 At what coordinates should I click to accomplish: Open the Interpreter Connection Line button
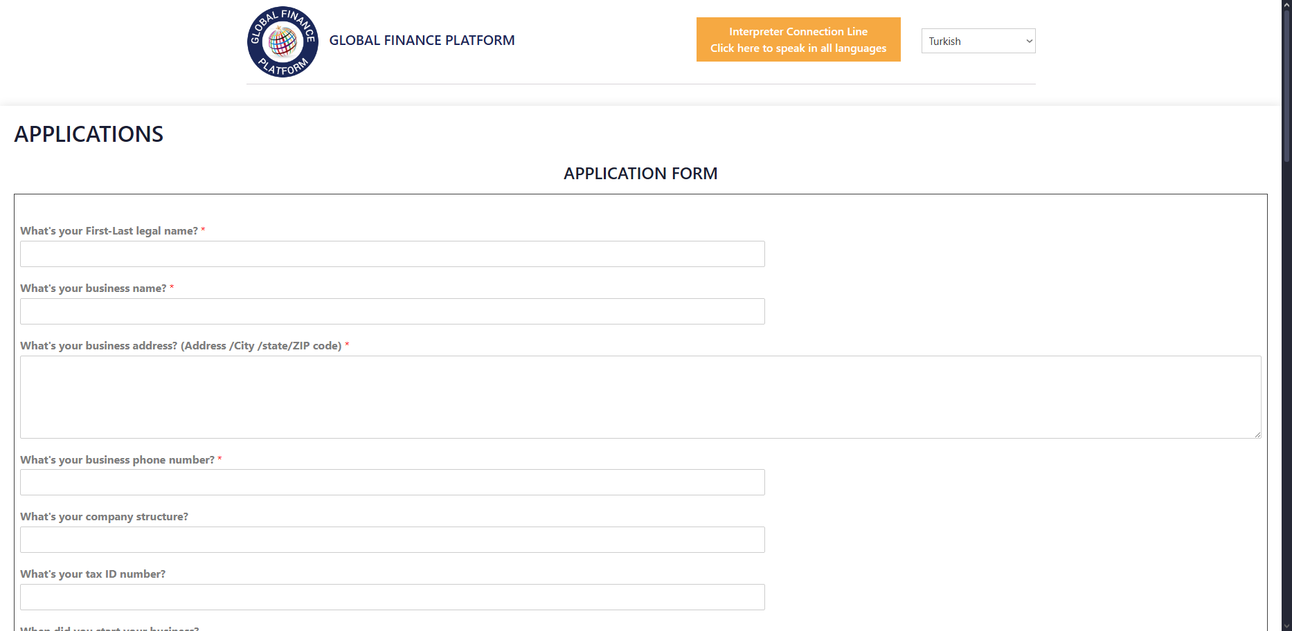[798, 39]
